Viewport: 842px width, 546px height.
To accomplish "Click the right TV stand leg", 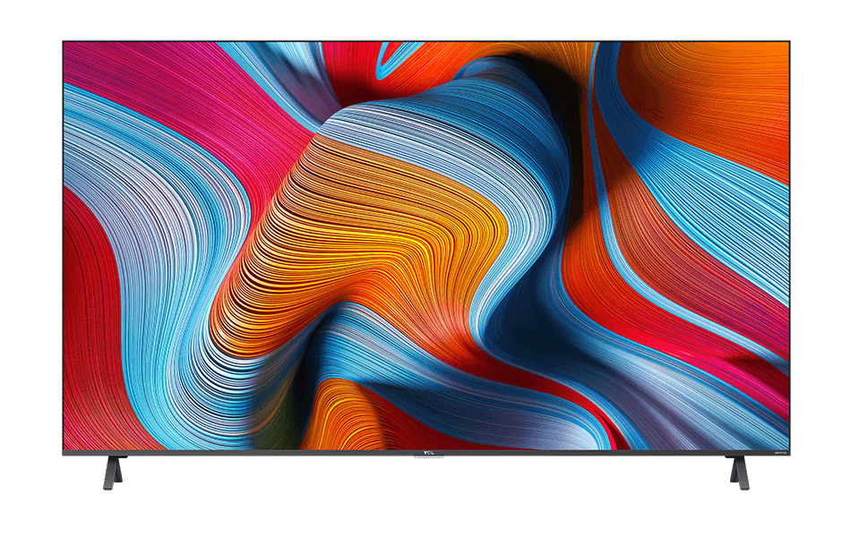I will [737, 471].
